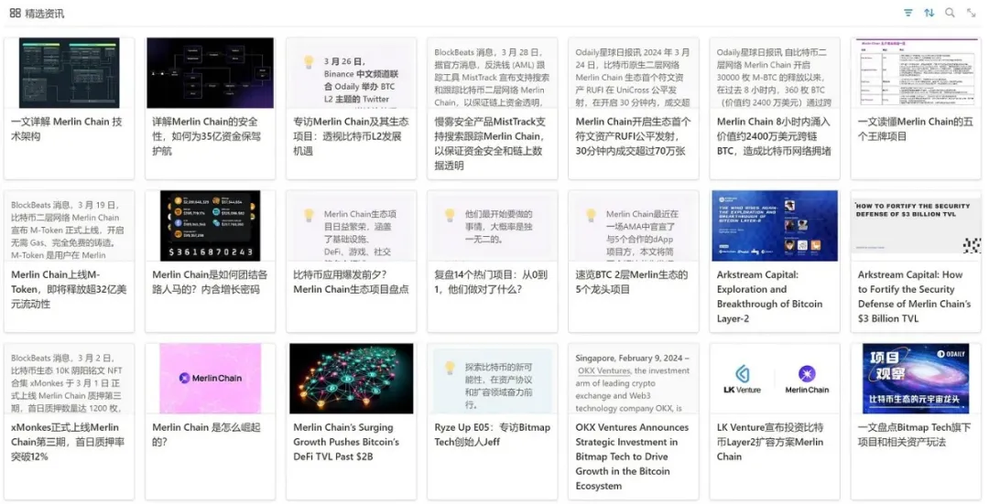Open the table thumbnail of 一文读懂Merlin Chain的五个王牌项目

916,72
